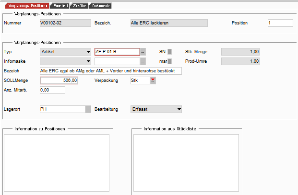Open article lookup button next to ZF-P-01-B
This screenshot has width=298, height=195.
pos(143,52)
